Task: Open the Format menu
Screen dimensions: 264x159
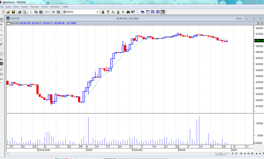Action: coord(35,6)
